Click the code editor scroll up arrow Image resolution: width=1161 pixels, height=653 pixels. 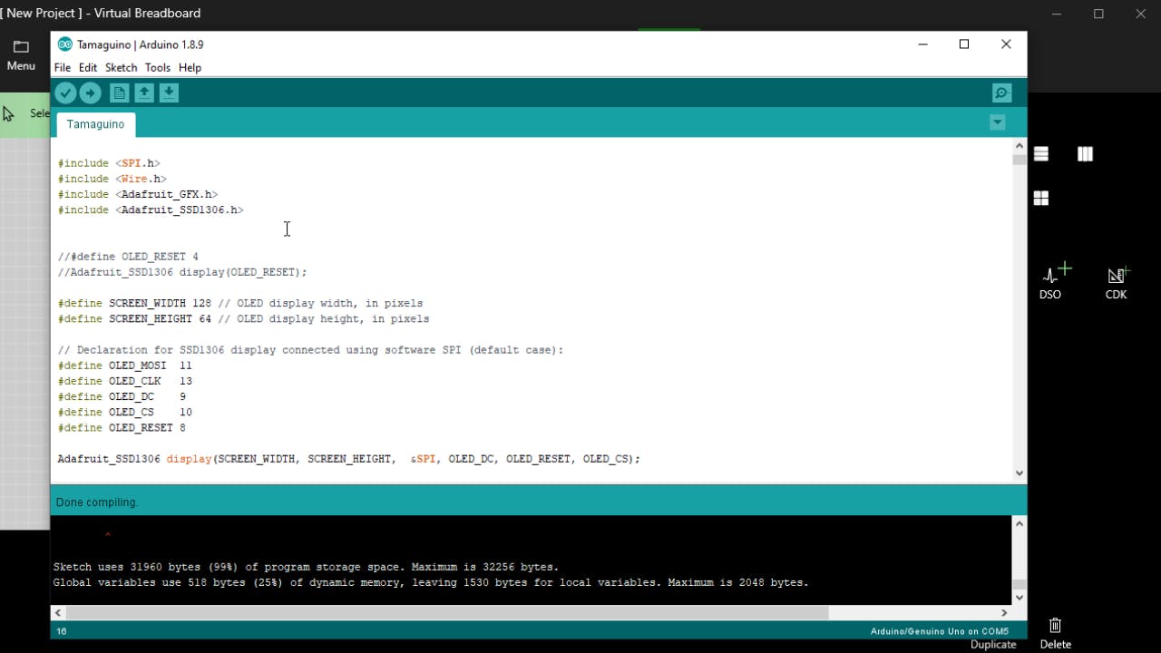pos(1020,145)
